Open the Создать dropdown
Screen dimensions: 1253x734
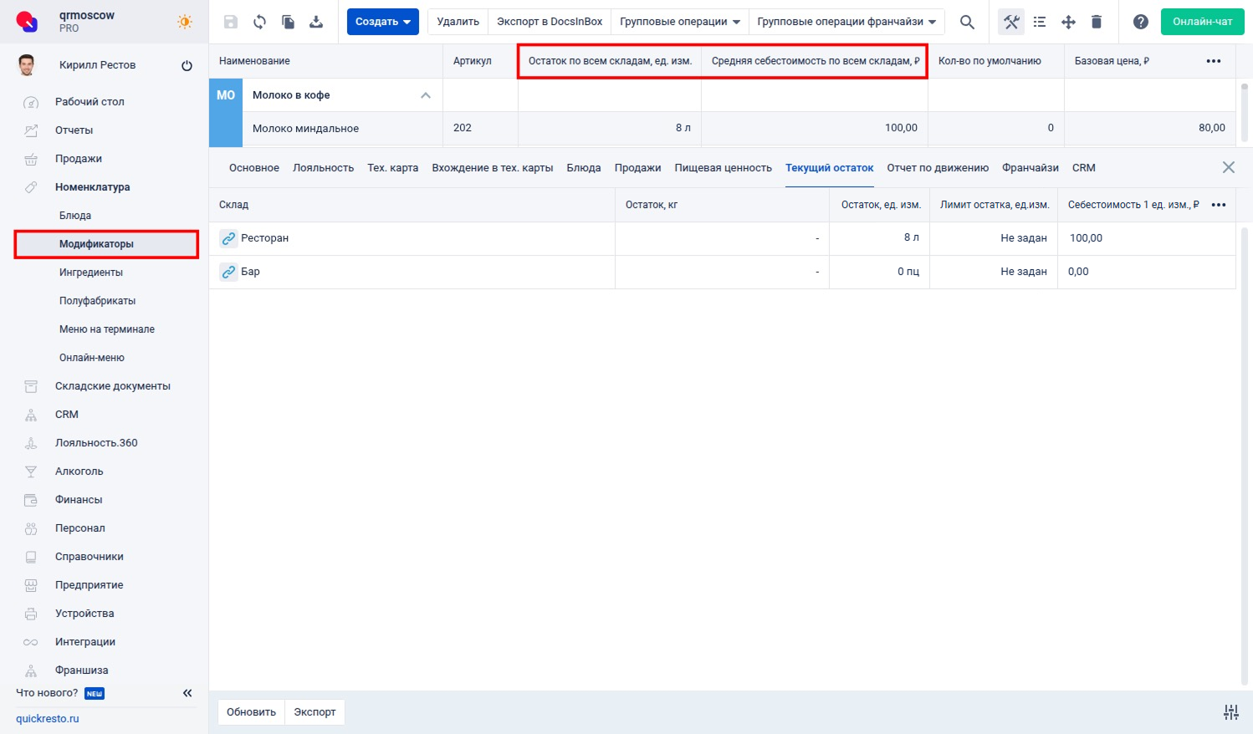382,22
